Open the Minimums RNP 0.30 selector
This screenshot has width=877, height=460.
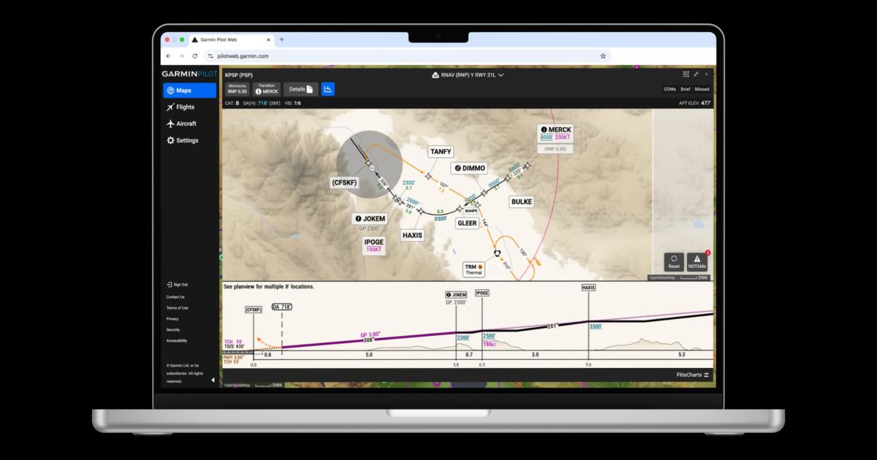237,89
